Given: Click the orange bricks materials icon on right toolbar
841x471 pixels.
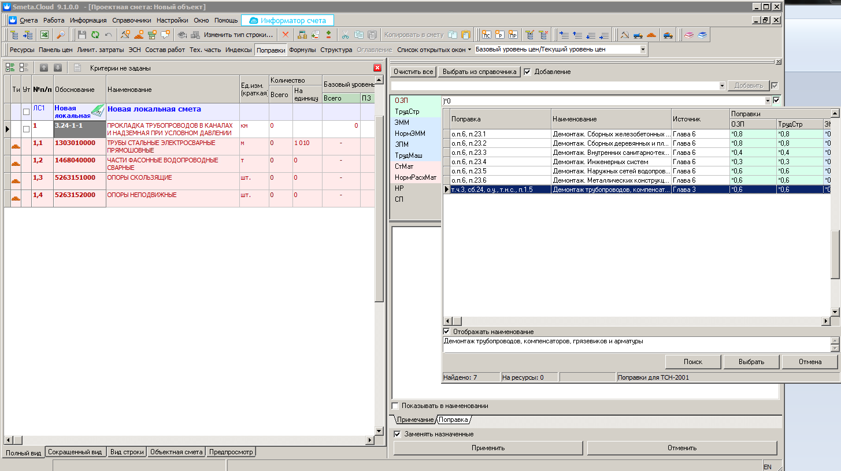Looking at the screenshot, I should point(651,35).
